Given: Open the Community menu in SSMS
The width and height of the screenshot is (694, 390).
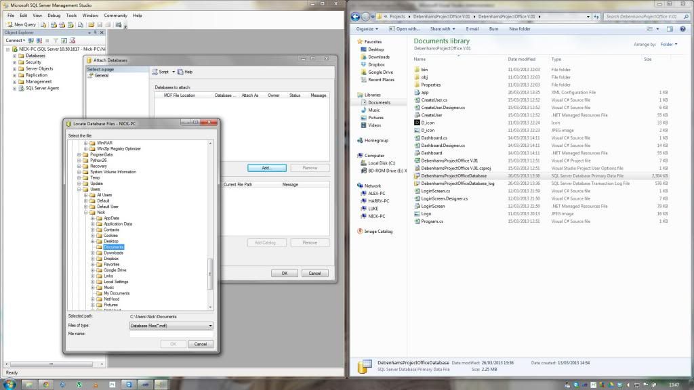Looking at the screenshot, I should [115, 16].
